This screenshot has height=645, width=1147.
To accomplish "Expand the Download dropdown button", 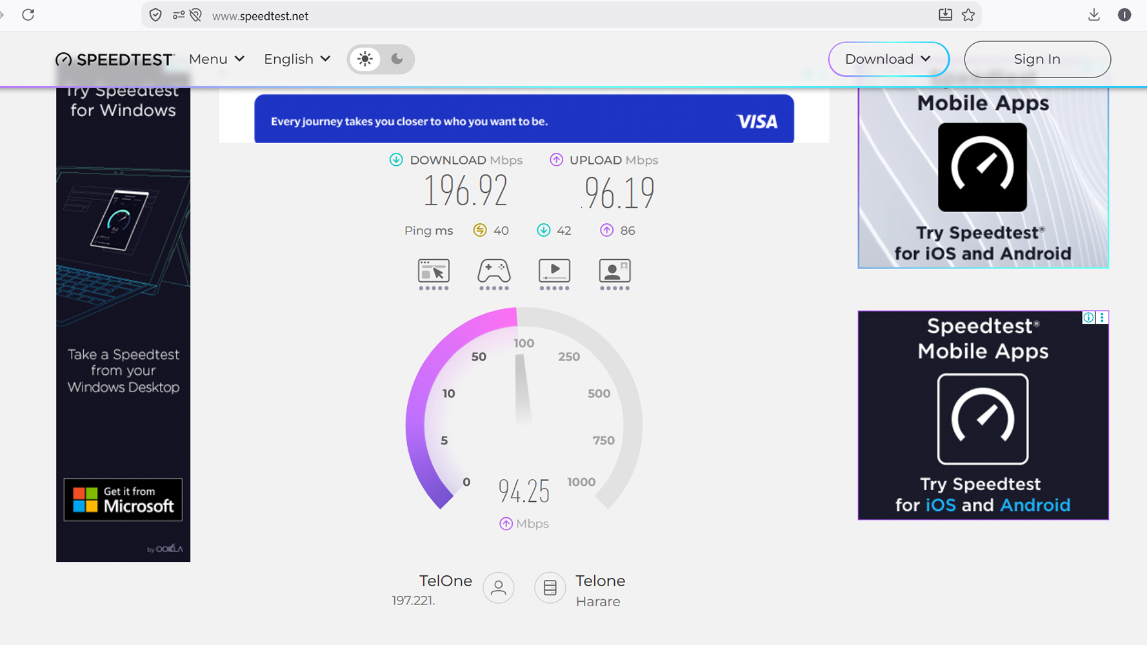I will [888, 59].
